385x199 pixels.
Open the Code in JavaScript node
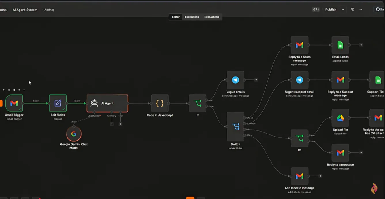160,103
